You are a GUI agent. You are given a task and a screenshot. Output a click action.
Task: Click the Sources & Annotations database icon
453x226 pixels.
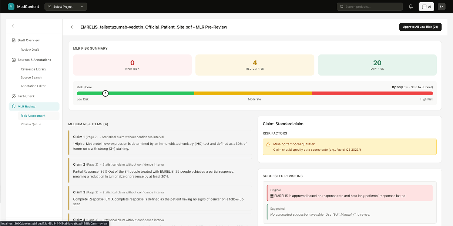coord(14,60)
